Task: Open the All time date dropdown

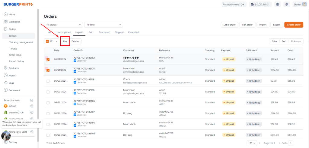Action: [103, 25]
